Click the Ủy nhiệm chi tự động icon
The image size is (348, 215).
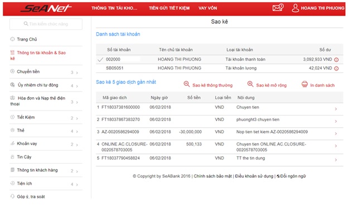12,84
